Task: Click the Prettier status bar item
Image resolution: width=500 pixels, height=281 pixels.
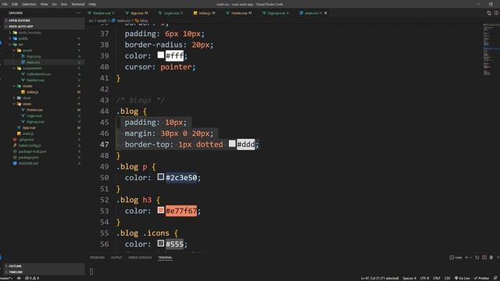Action: pyautogui.click(x=481, y=278)
